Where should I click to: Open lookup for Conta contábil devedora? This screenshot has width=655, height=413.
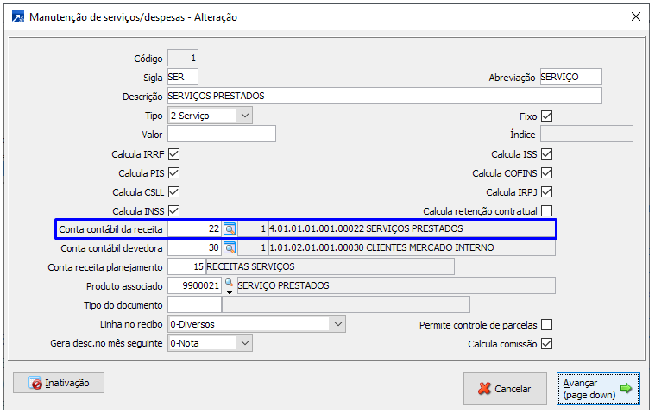click(230, 247)
